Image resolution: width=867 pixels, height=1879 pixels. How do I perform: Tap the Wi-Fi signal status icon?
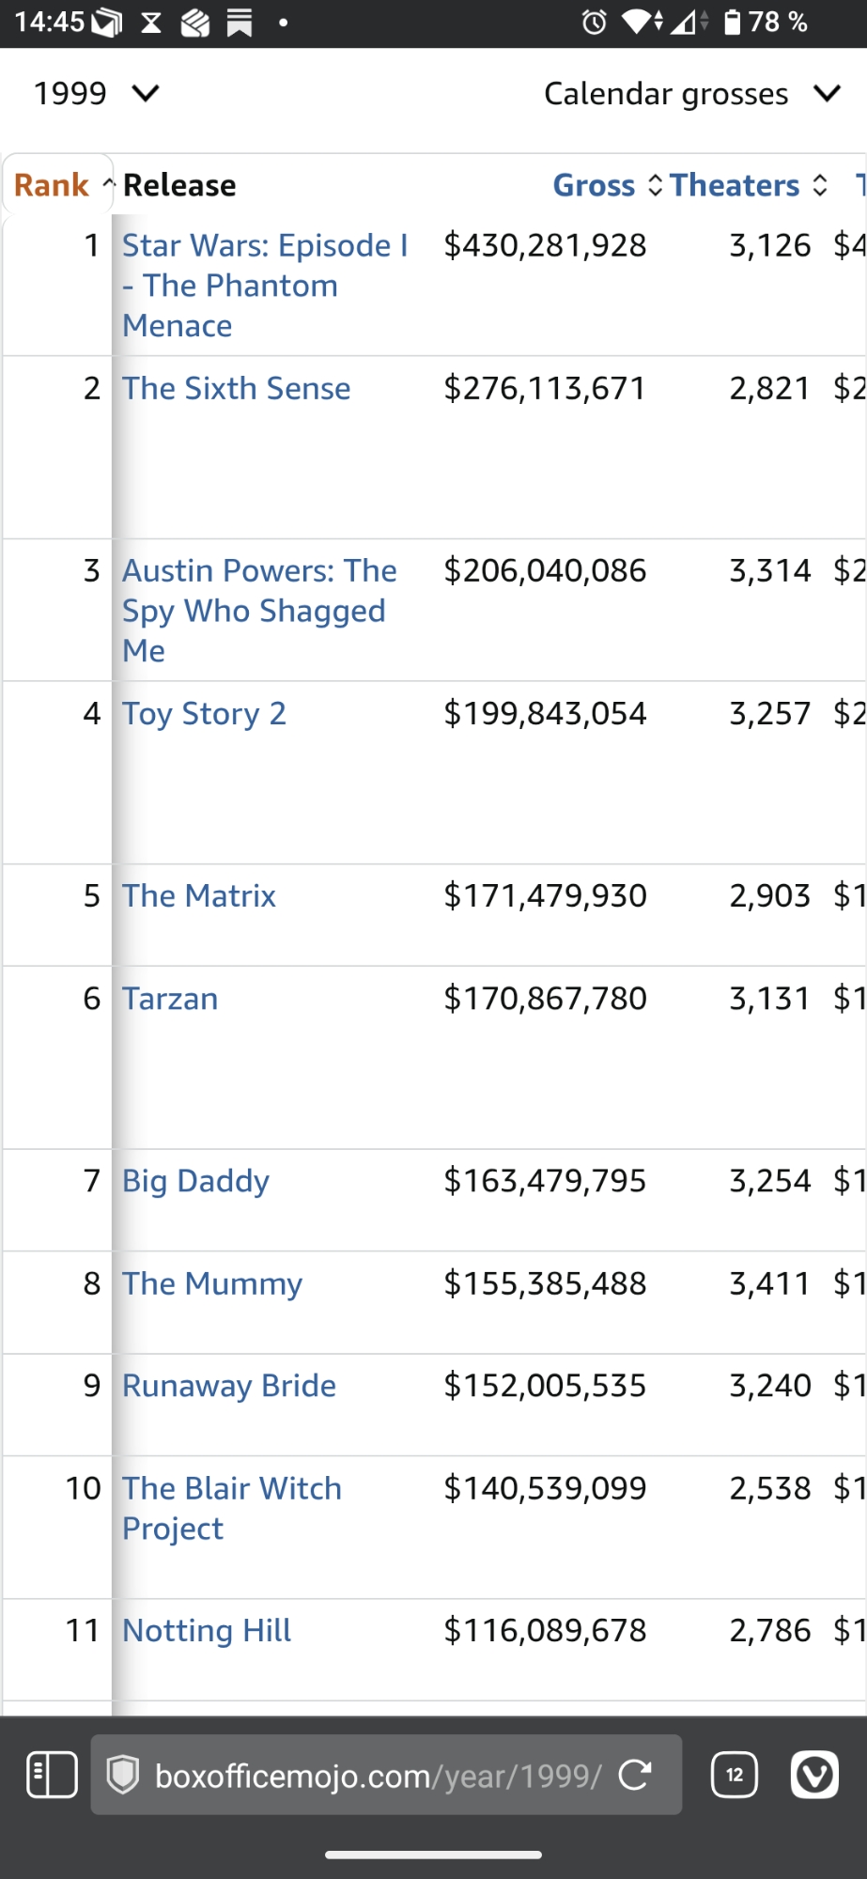(x=639, y=22)
